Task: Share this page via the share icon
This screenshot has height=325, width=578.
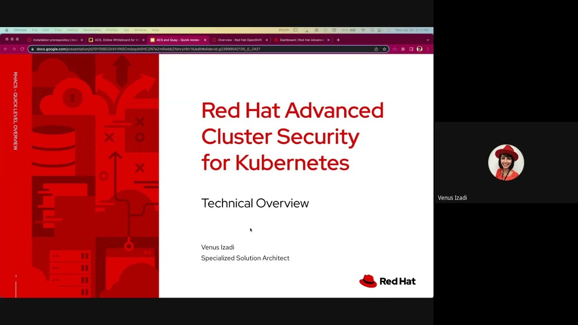Action: coord(376,49)
